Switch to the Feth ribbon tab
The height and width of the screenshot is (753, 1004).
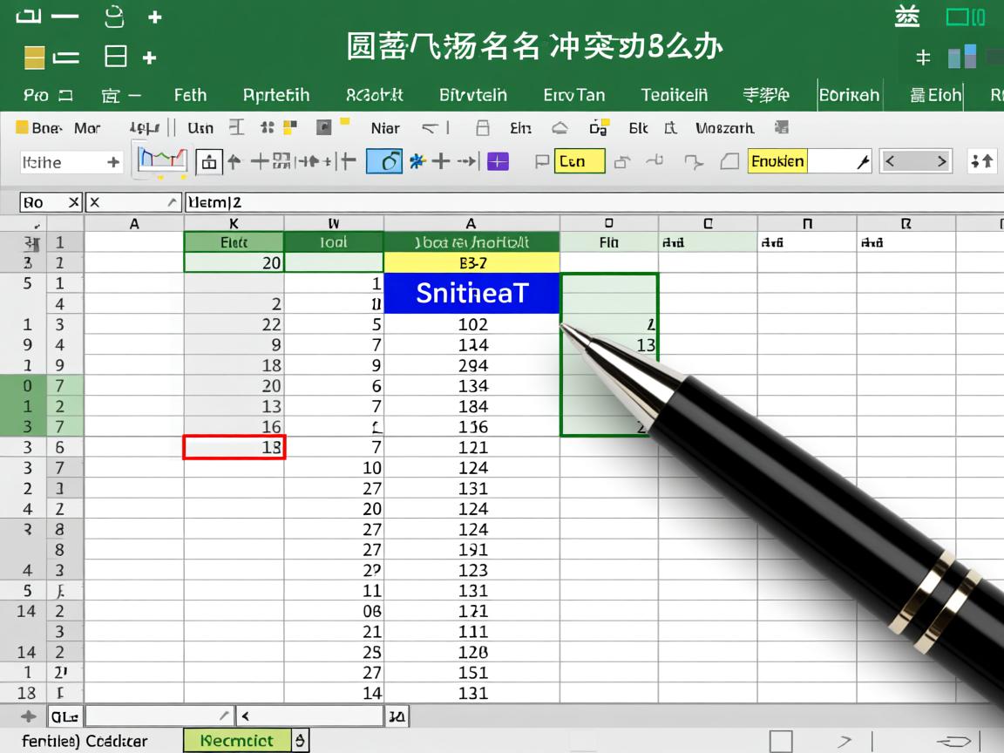(x=190, y=95)
